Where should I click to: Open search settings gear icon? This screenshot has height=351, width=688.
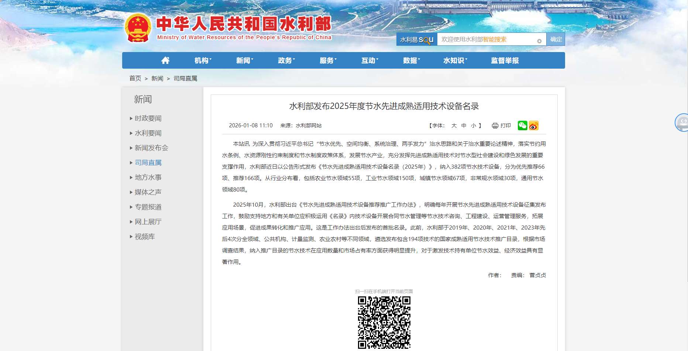539,41
